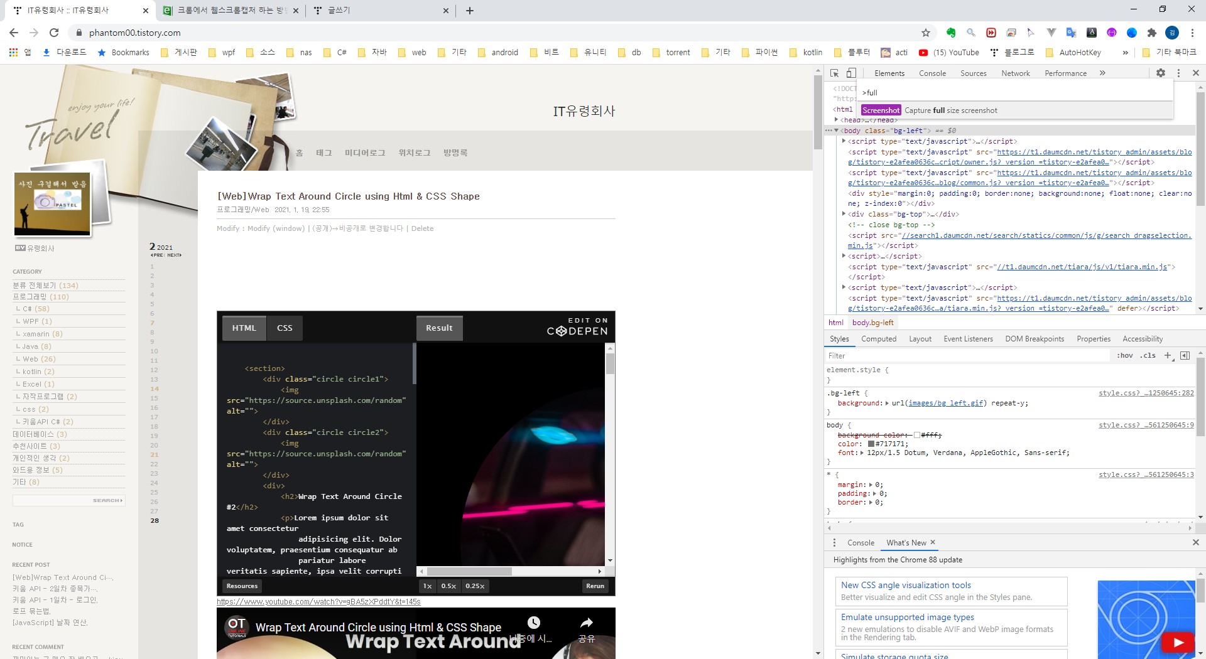Expand the padding shorthand property
Viewport: 1206px width, 659px height.
tap(874, 493)
